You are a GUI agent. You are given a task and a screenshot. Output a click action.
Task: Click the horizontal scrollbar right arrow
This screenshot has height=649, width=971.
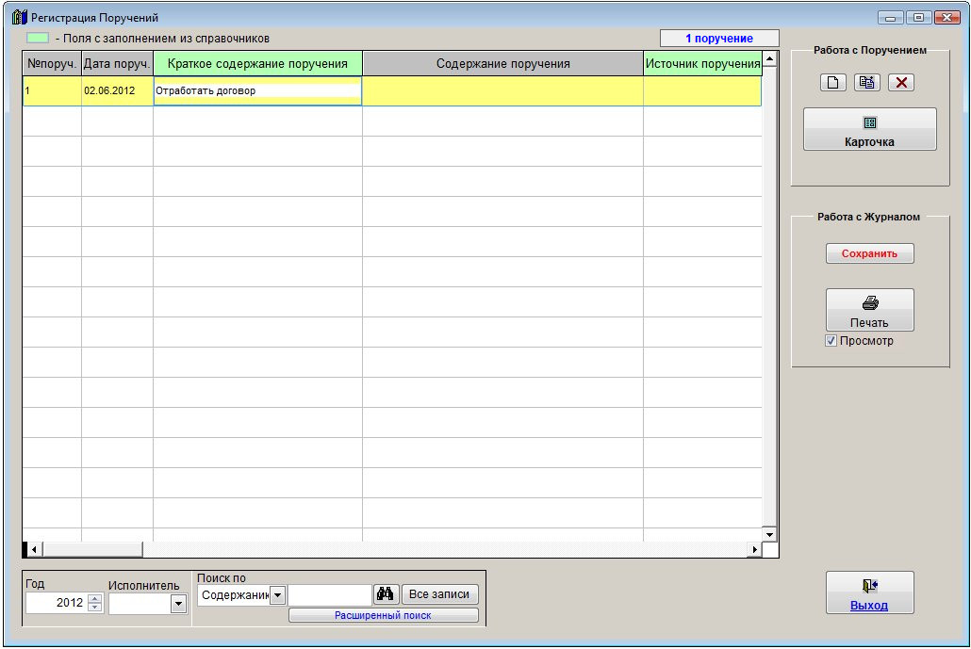[x=754, y=549]
